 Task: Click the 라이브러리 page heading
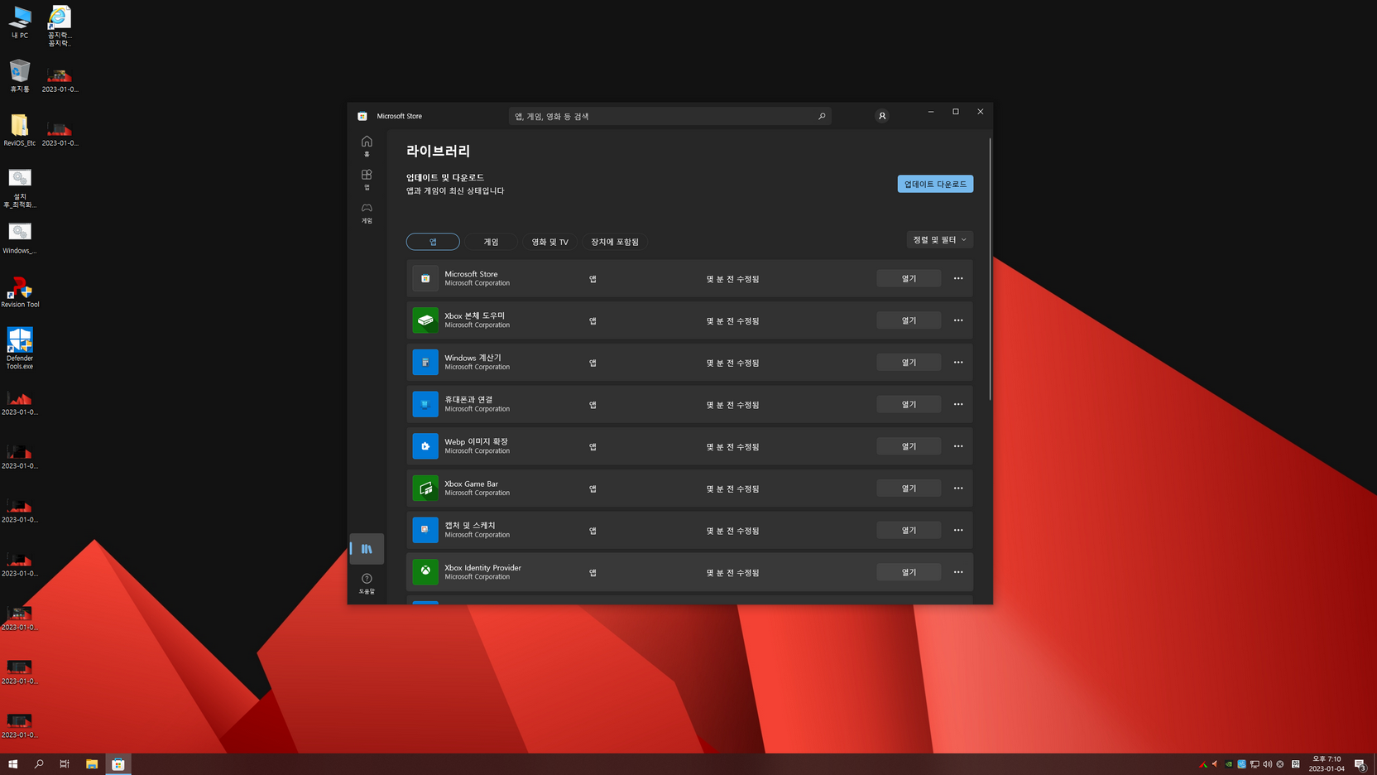click(x=438, y=151)
